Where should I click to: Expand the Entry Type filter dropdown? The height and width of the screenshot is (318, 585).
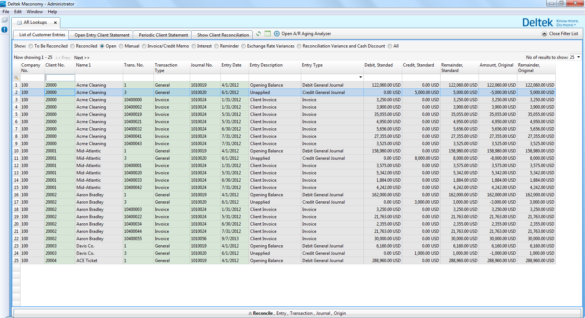point(361,77)
